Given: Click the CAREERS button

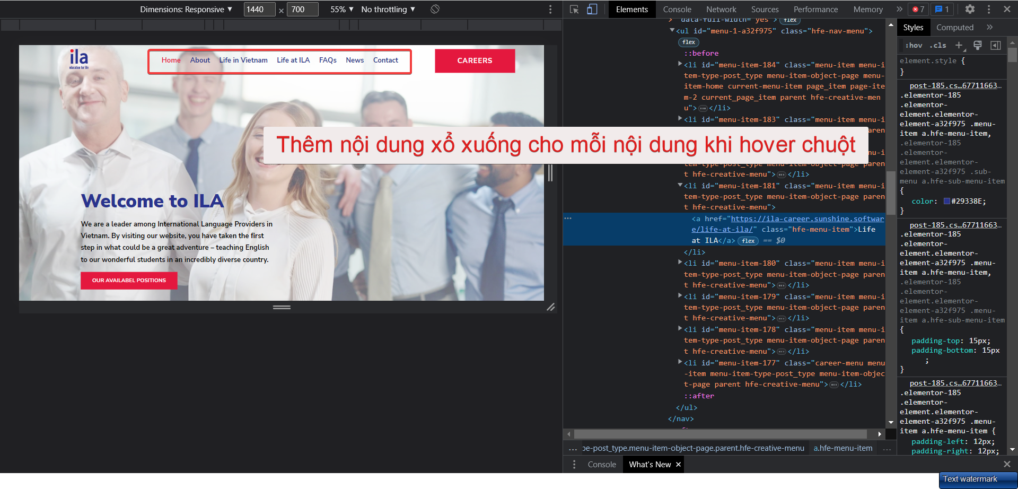Looking at the screenshot, I should click(475, 60).
